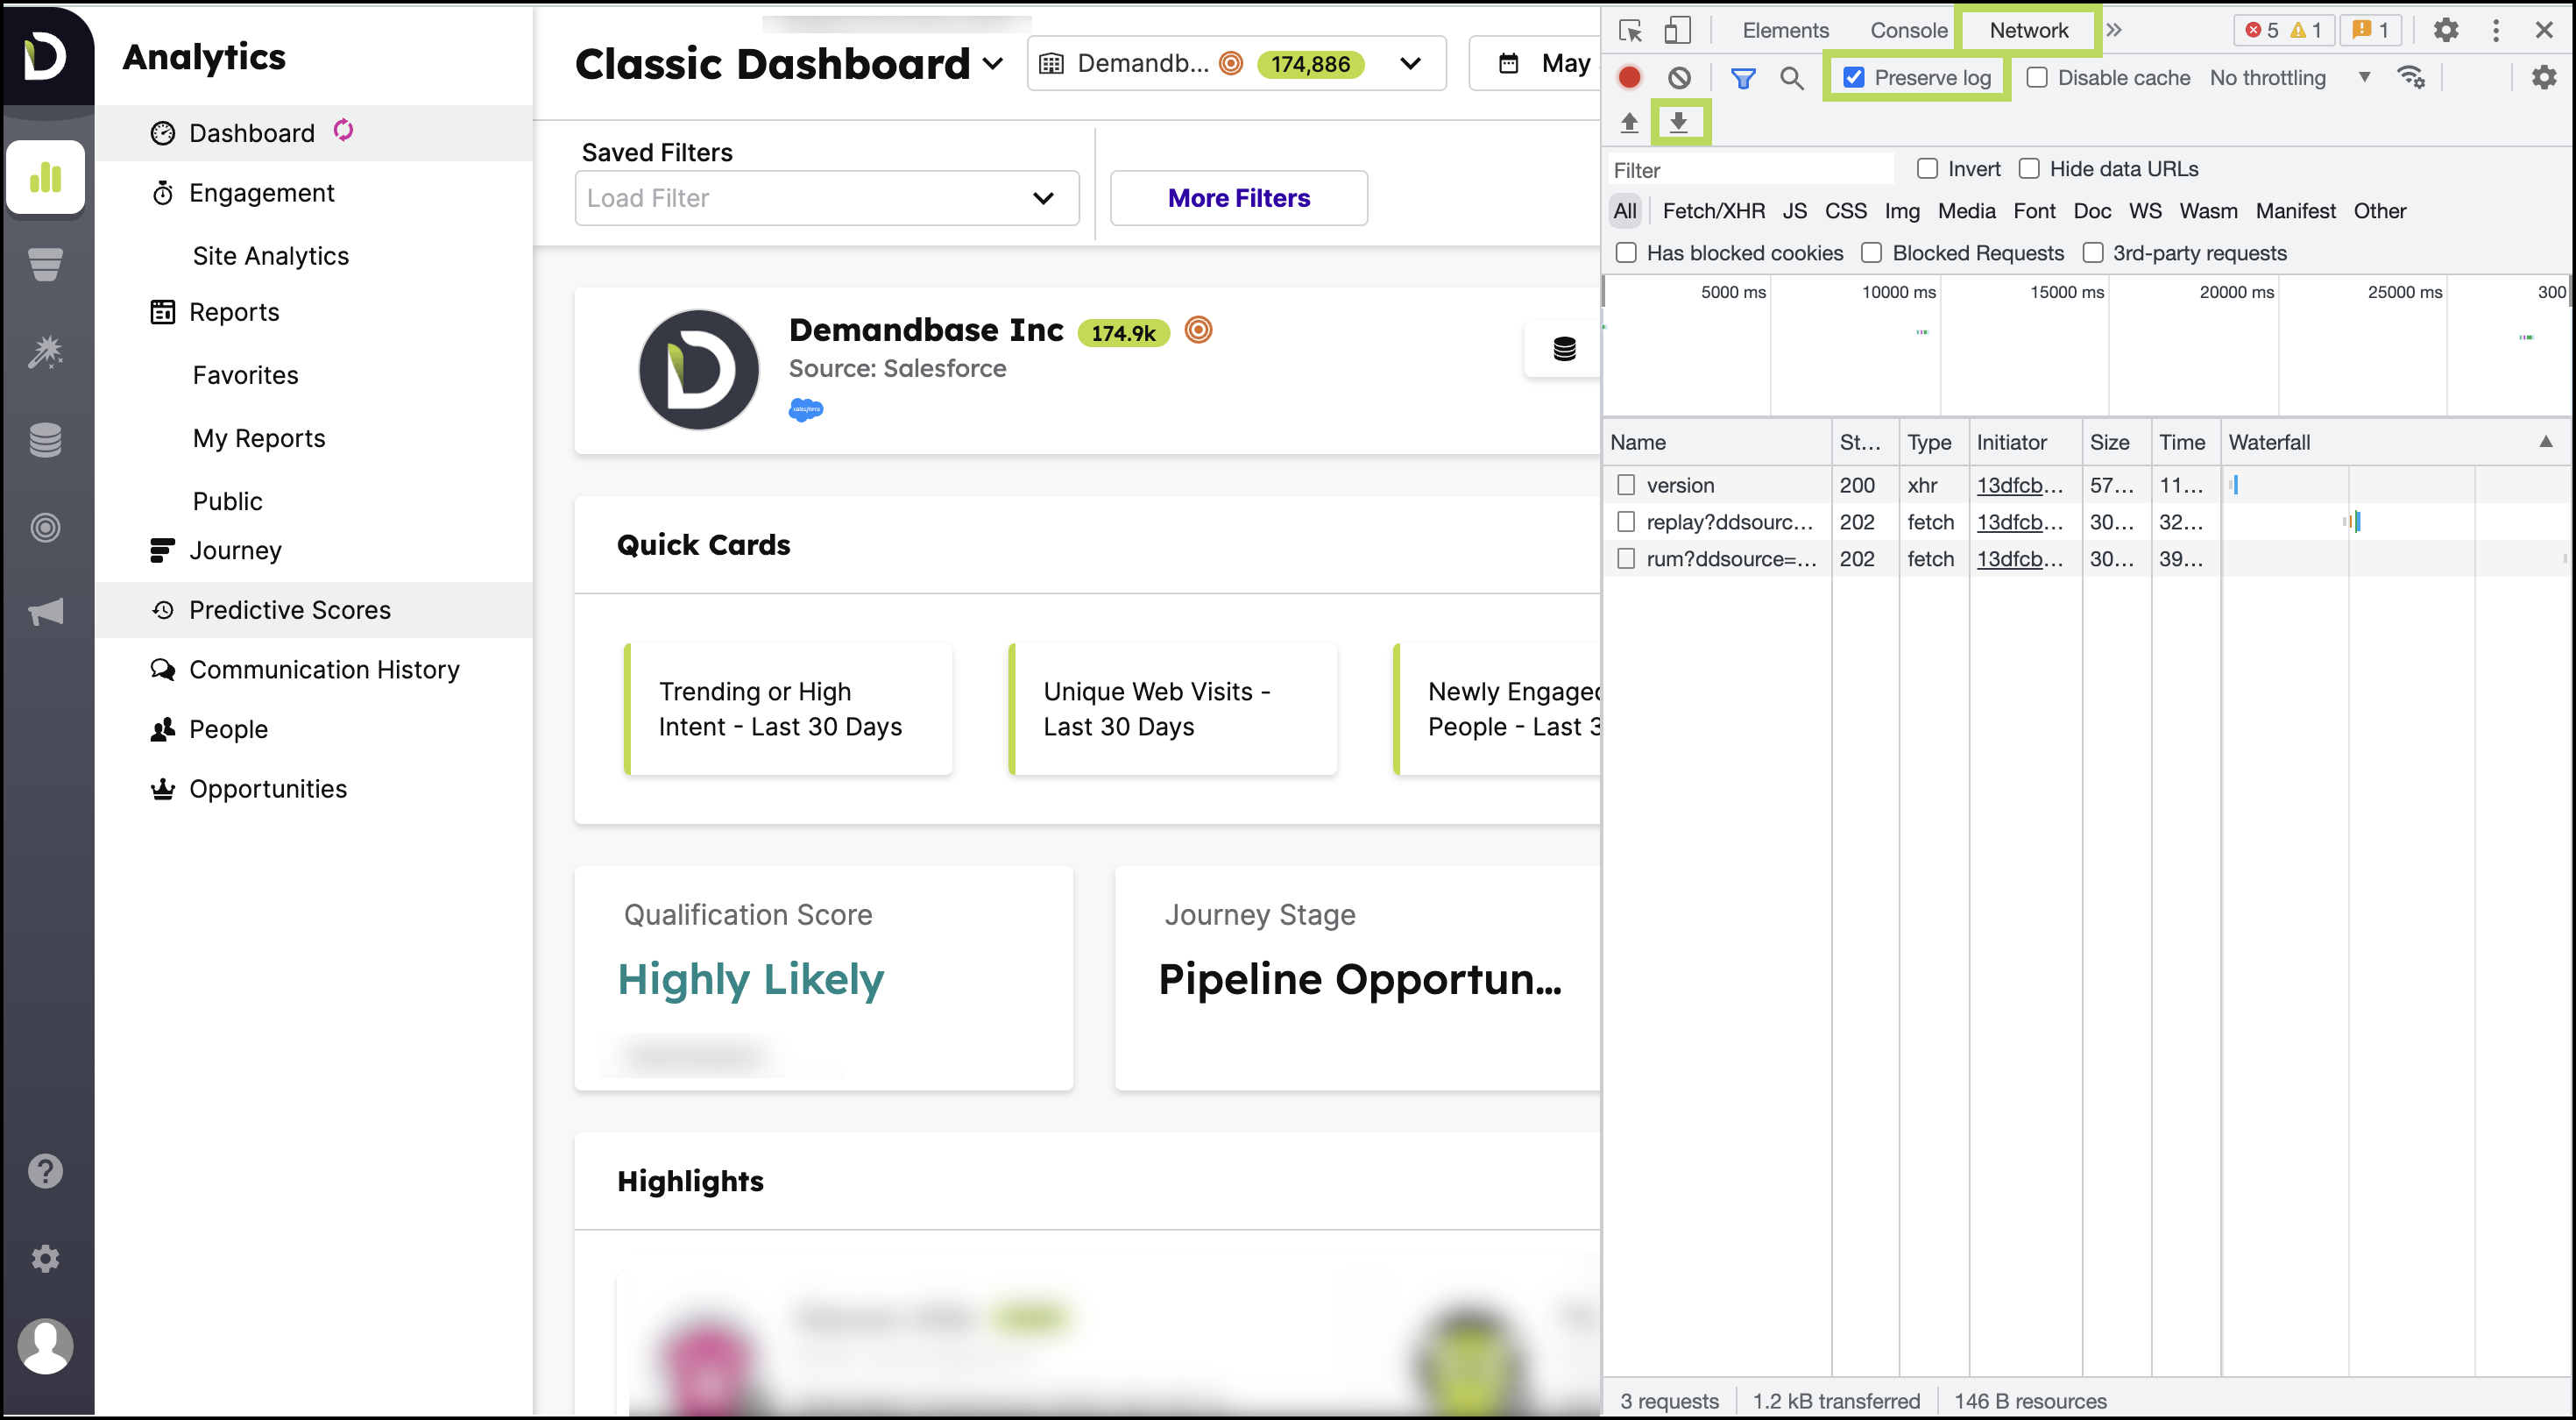The height and width of the screenshot is (1420, 2576).
Task: Open the megaphone icon in the left sidebar
Action: (x=45, y=613)
